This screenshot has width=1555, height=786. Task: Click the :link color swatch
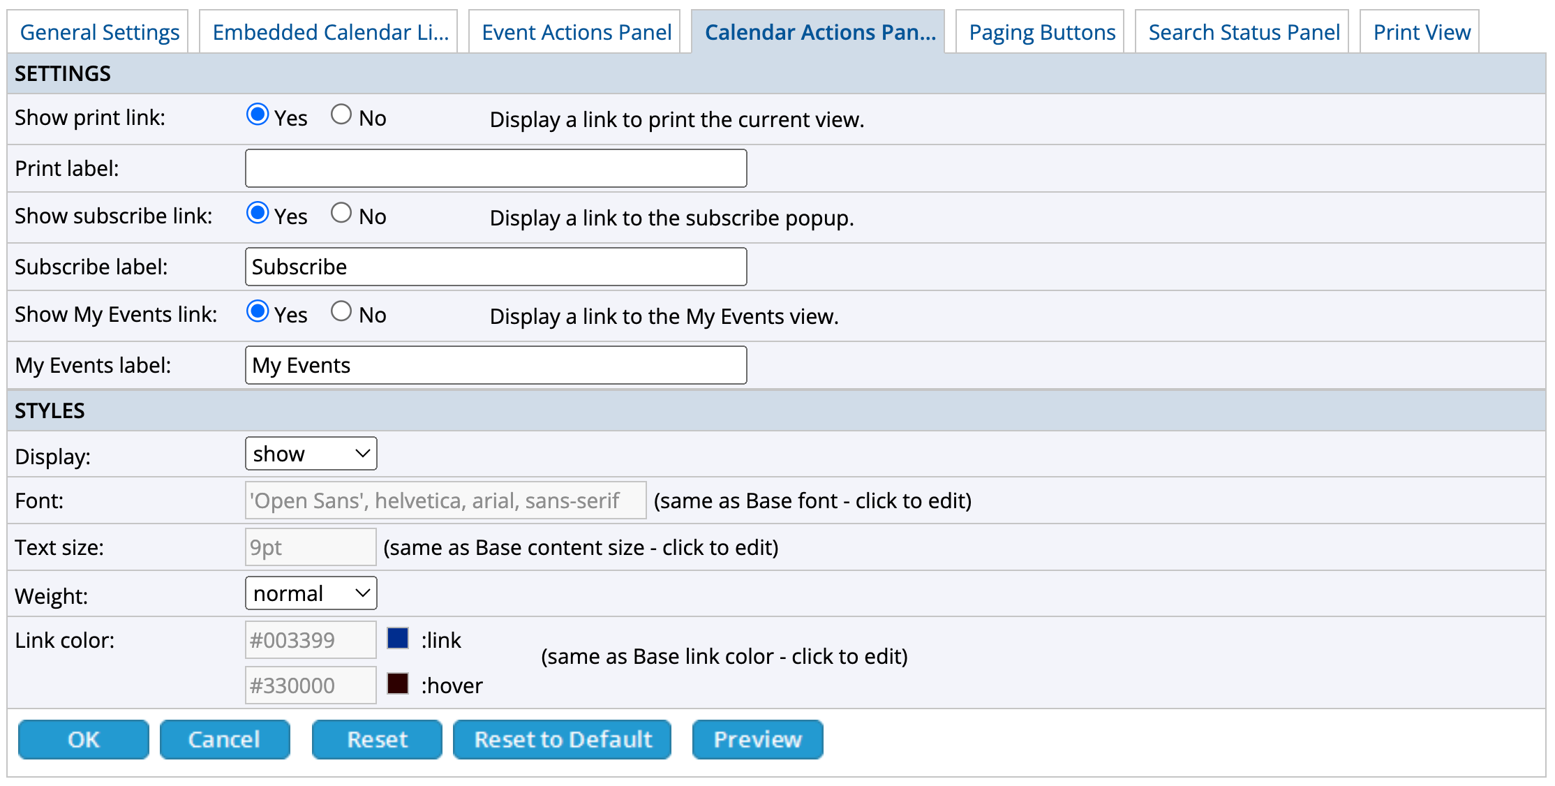398,638
